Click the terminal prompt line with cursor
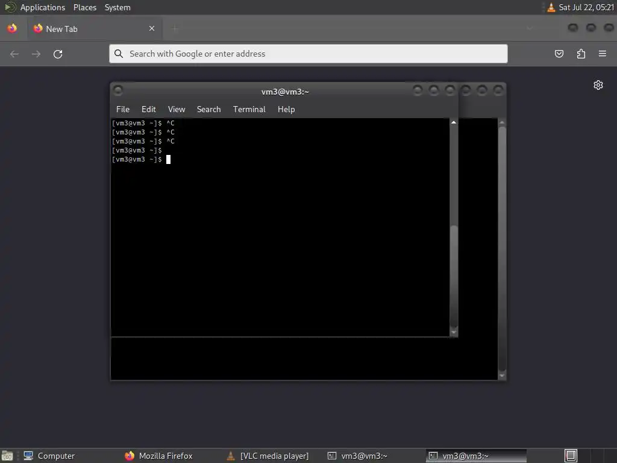 tap(141, 159)
